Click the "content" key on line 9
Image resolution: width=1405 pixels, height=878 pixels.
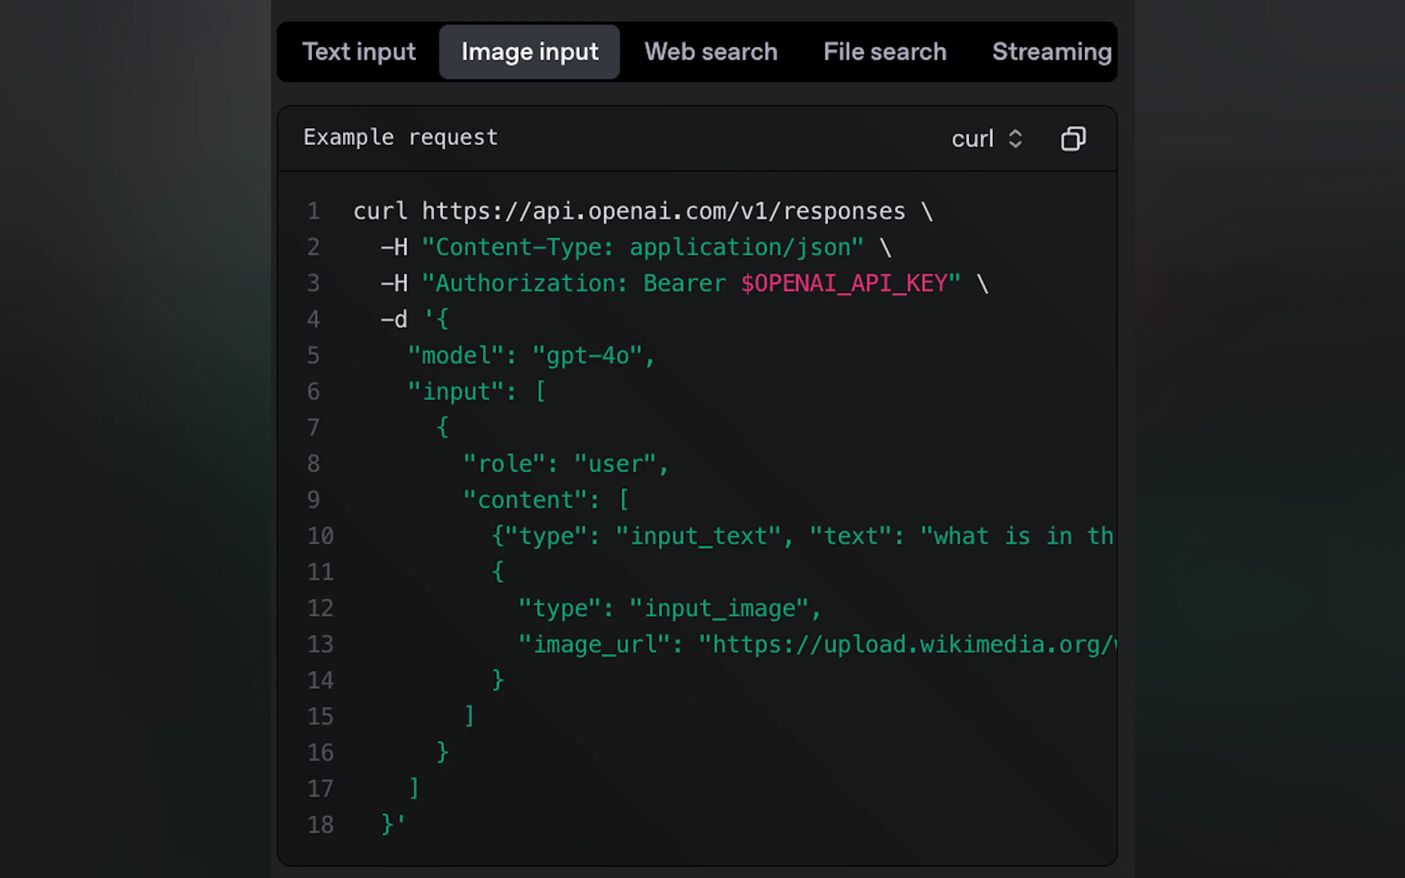[x=525, y=500]
